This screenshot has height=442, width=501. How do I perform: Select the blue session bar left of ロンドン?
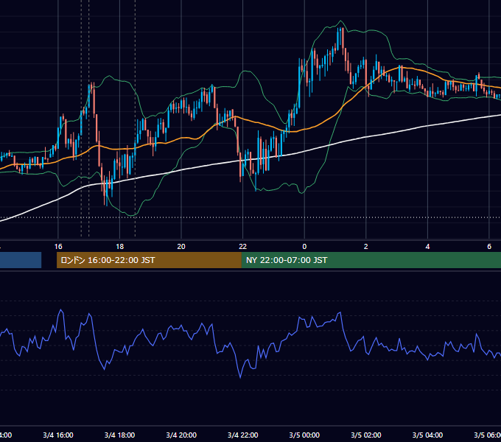[21, 260]
